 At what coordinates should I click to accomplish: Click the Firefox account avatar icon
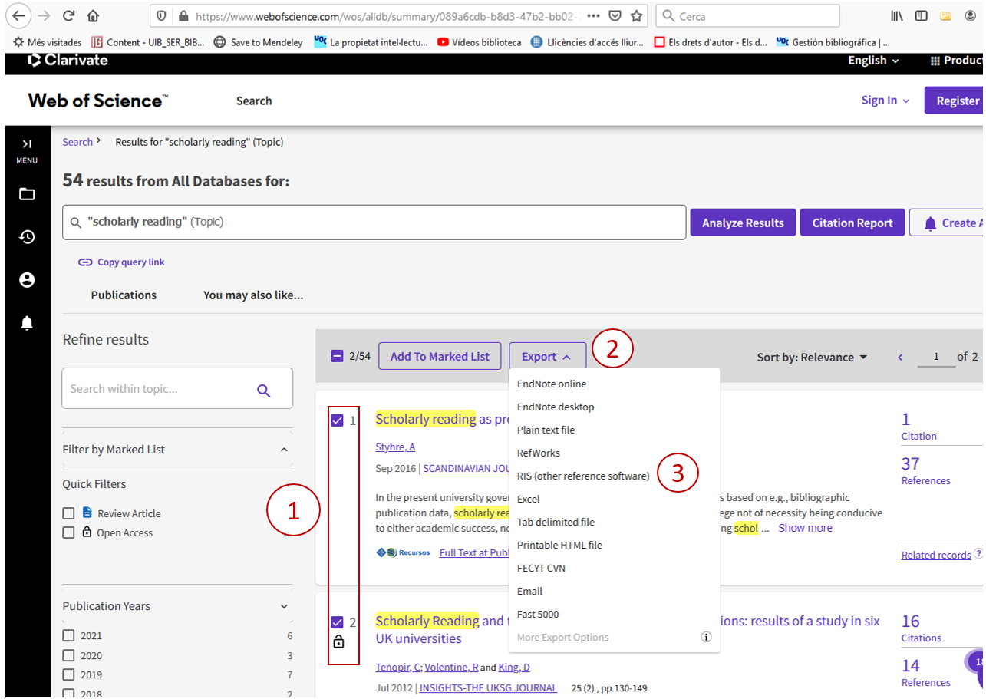(971, 15)
